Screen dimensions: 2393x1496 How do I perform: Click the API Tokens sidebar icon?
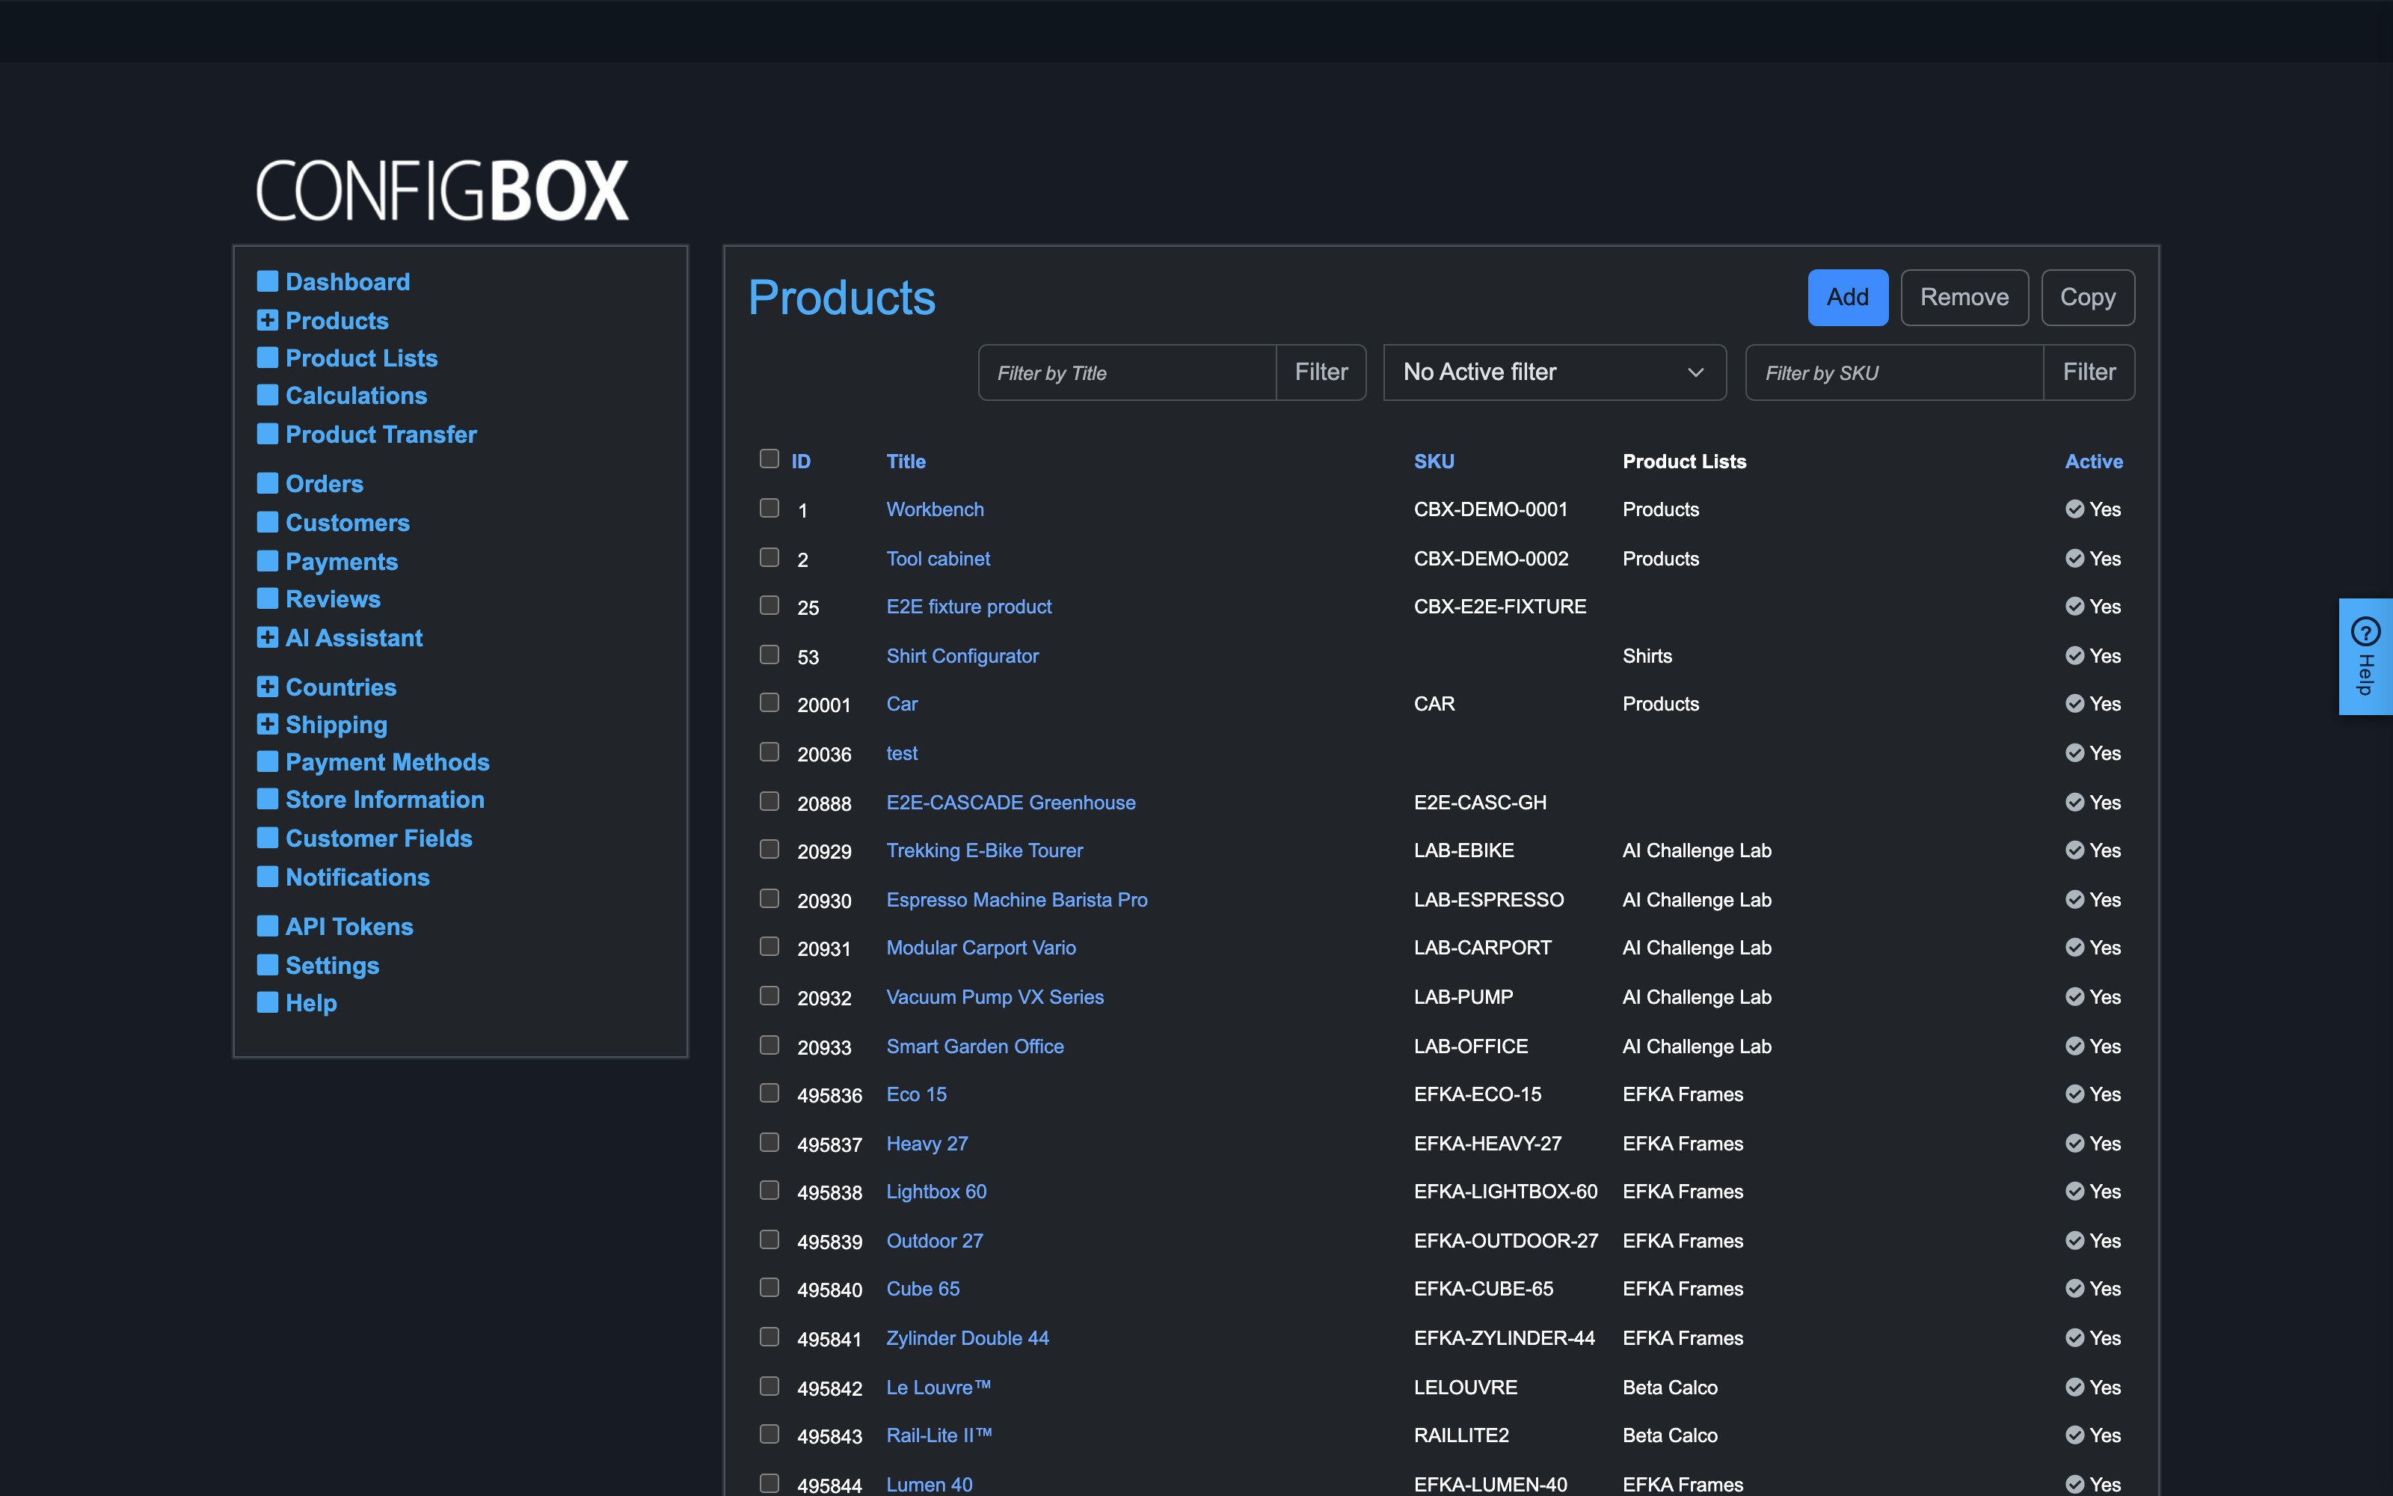[x=267, y=926]
